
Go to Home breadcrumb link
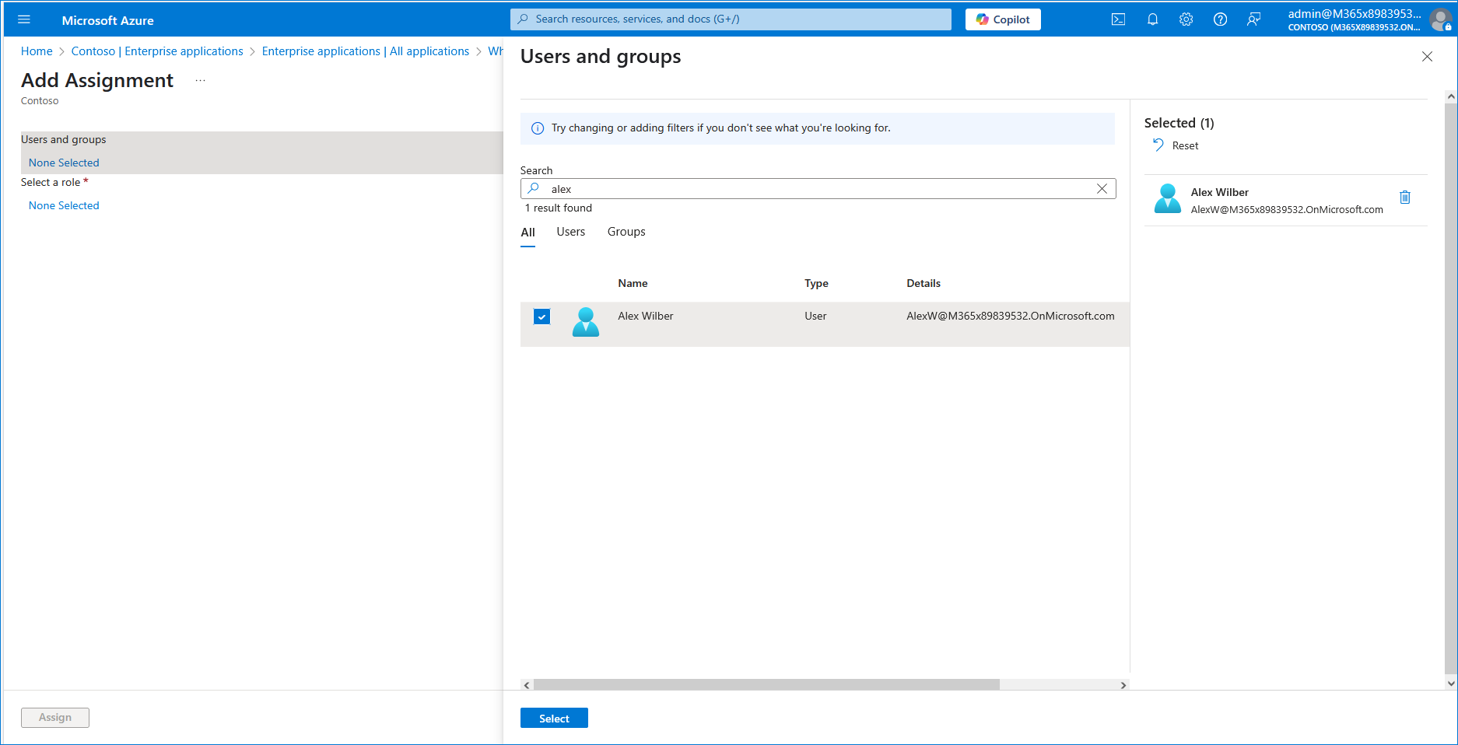tap(37, 51)
